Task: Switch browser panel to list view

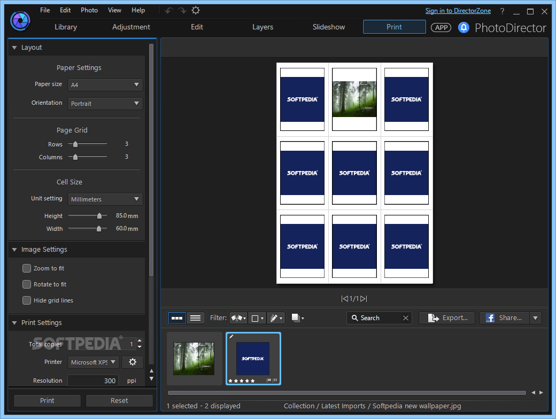Action: point(196,318)
